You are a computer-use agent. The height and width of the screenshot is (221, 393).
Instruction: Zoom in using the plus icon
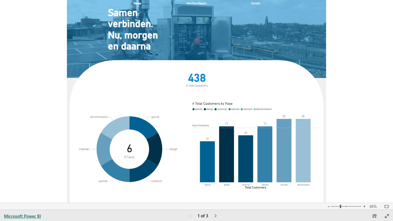(x=364, y=207)
